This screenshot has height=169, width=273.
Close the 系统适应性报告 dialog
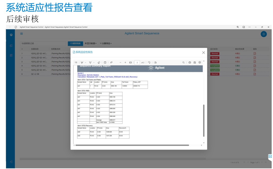[203, 53]
